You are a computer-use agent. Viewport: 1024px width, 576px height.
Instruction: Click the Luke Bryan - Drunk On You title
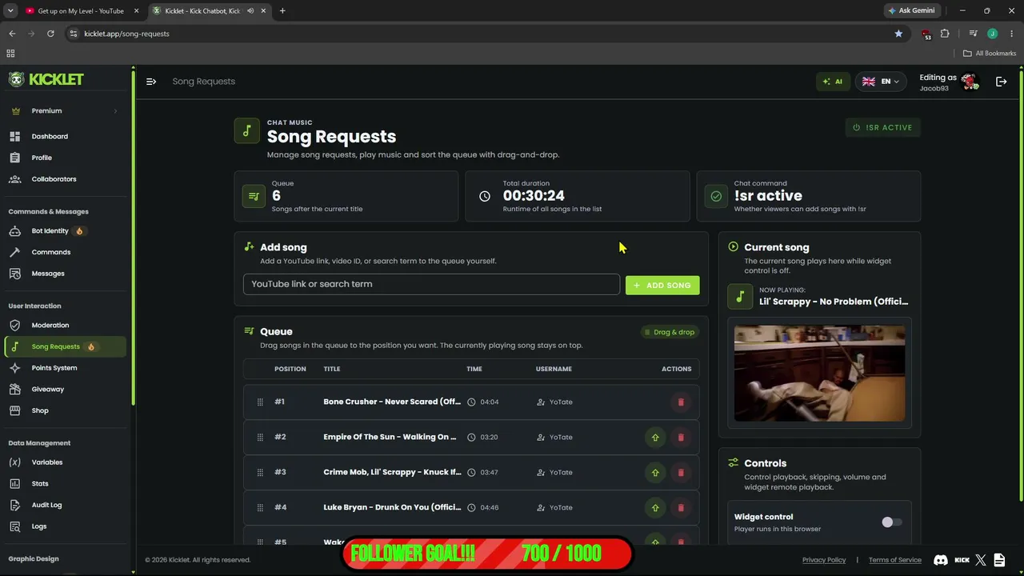tap(392, 508)
